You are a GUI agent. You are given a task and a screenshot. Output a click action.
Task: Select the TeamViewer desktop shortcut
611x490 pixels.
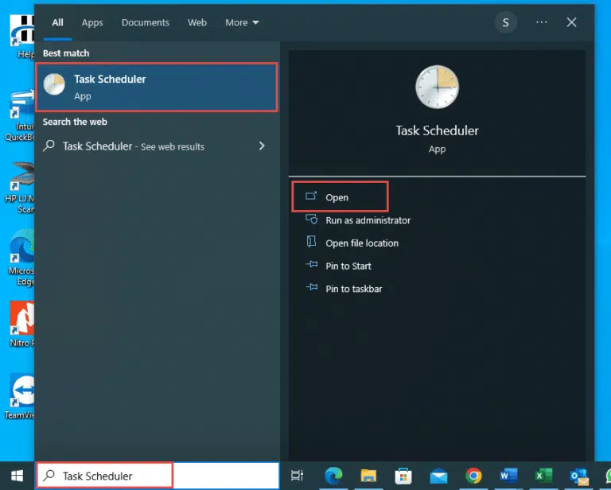point(19,396)
